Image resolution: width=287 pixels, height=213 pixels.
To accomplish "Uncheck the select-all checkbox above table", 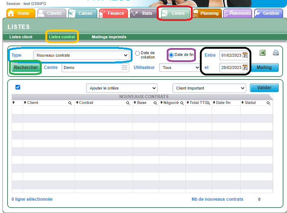I will (18, 87).
